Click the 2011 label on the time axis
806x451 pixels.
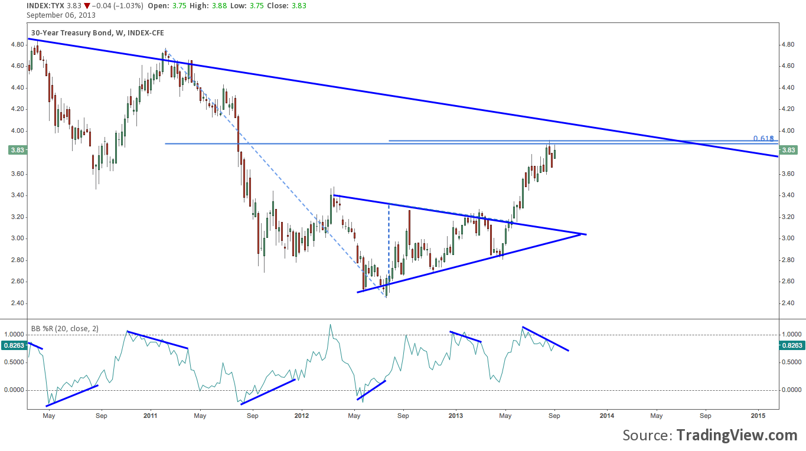point(150,416)
